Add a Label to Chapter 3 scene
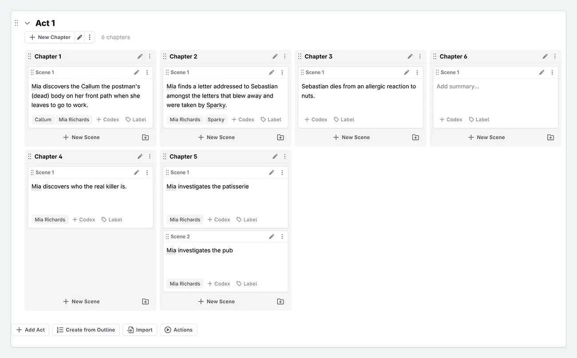 (344, 119)
